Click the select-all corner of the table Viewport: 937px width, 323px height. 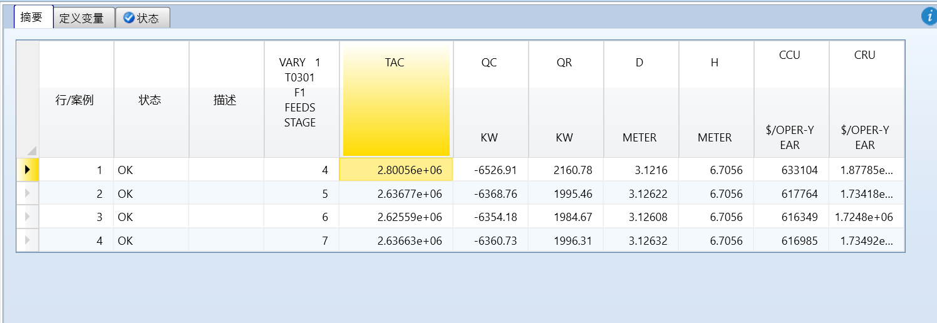click(x=28, y=99)
